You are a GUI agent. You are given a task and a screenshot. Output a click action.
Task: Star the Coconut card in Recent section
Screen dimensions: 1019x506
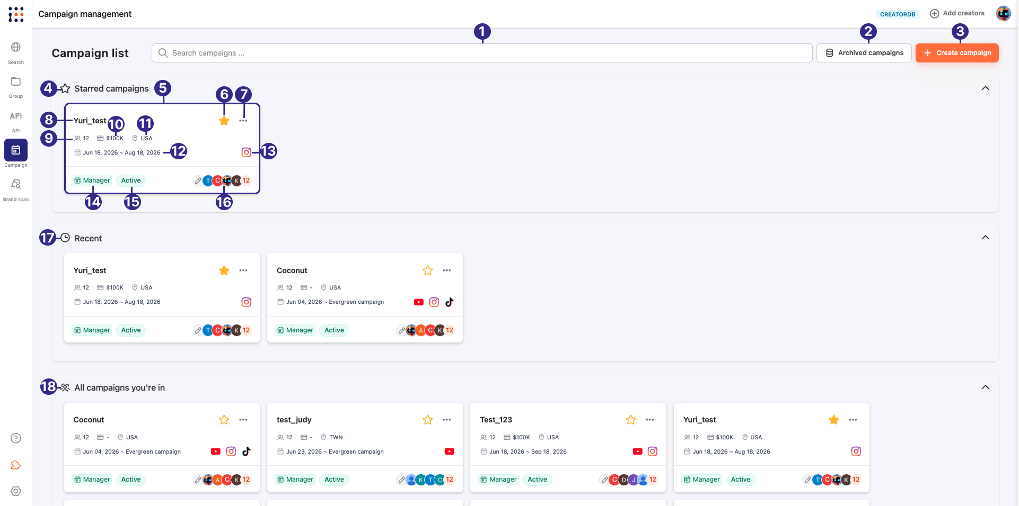(428, 270)
